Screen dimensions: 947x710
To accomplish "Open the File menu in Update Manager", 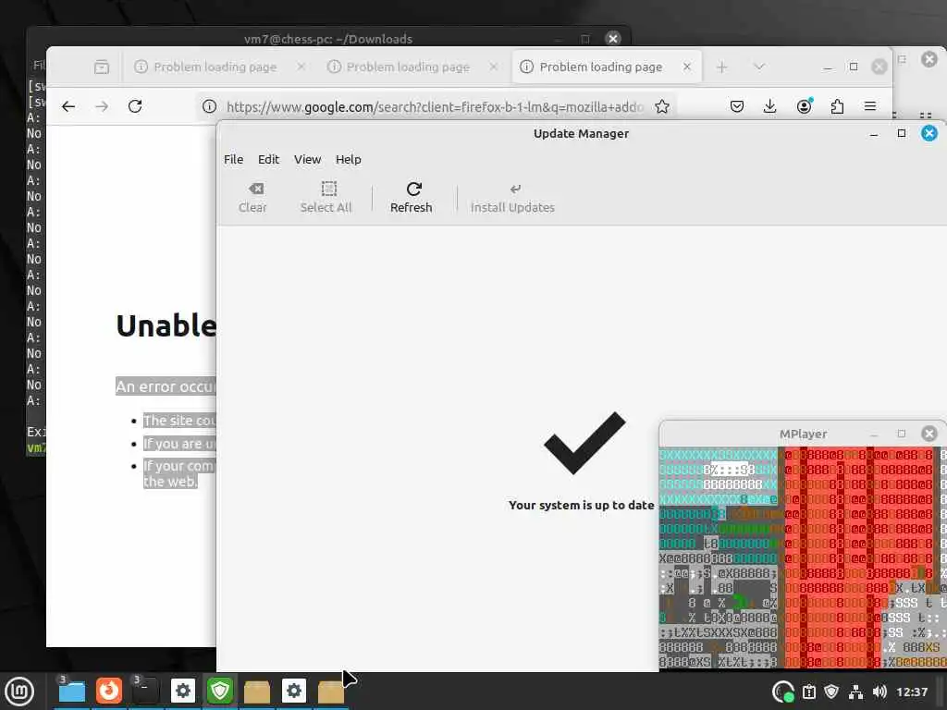I will pos(234,159).
